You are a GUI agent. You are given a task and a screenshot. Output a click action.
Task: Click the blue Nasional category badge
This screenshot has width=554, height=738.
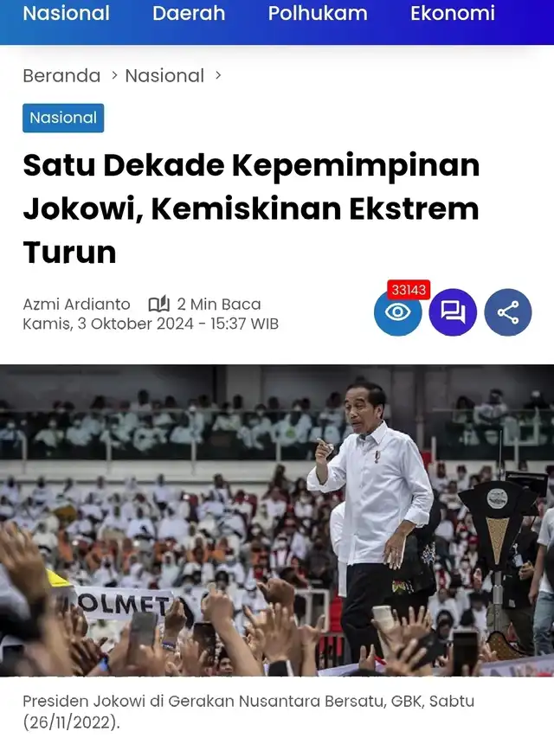point(63,118)
